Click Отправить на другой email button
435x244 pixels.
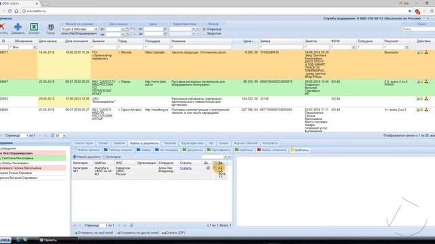click(137, 232)
